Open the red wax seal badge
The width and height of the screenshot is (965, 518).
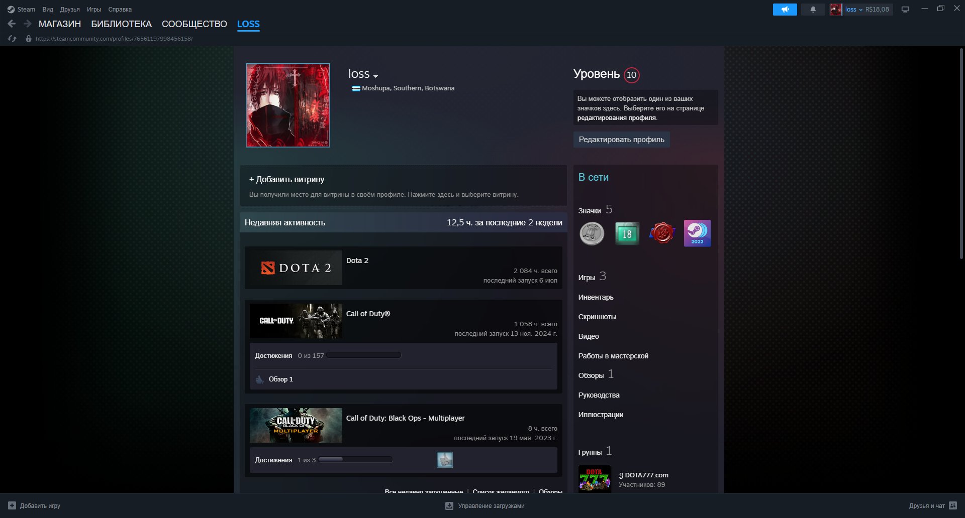pyautogui.click(x=662, y=233)
